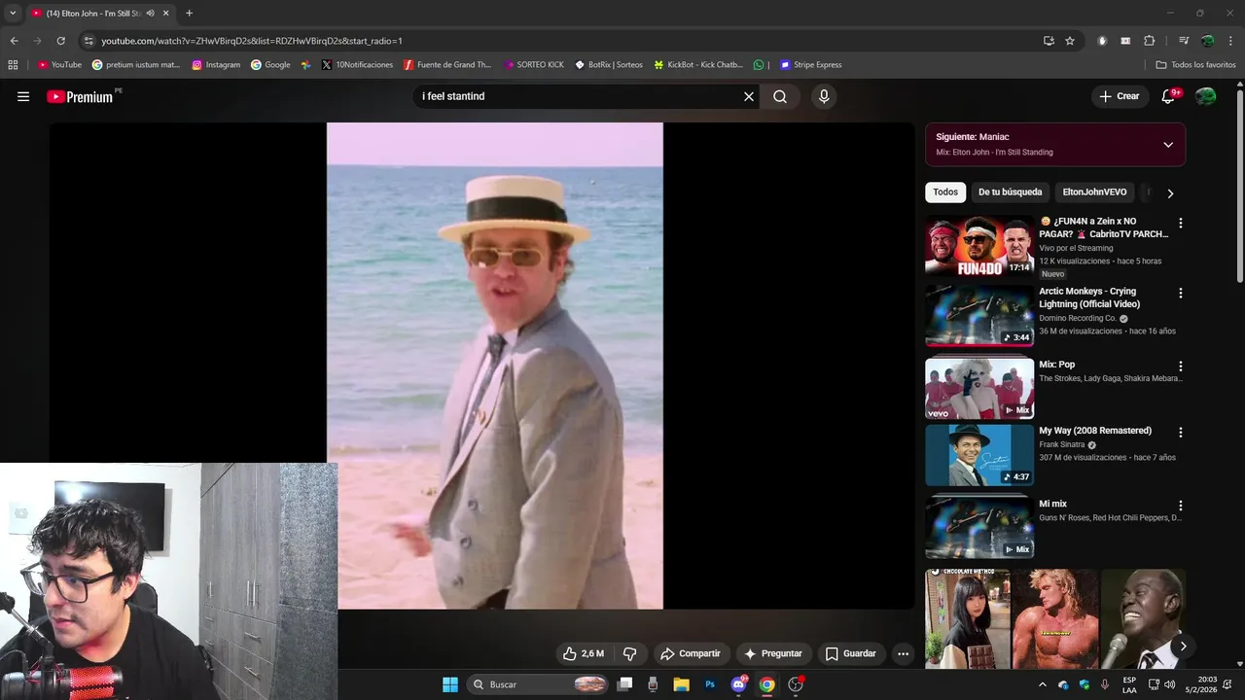Like the video with 2,6 M thumbs up

583,653
